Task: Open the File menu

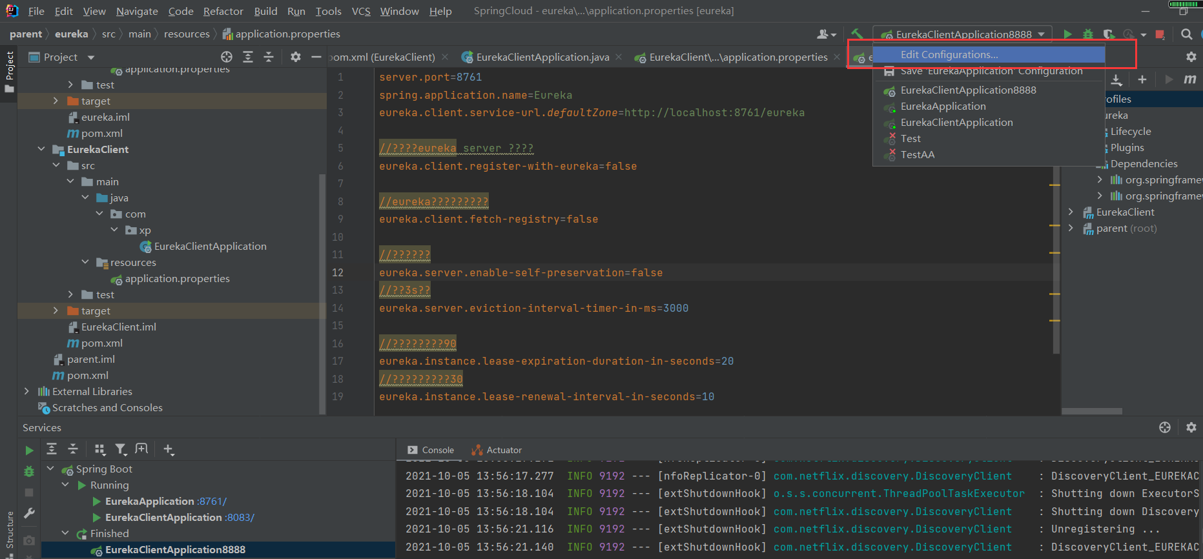Action: 36,11
